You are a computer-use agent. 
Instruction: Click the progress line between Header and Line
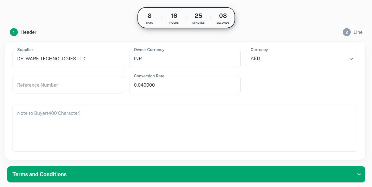pyautogui.click(x=189, y=32)
